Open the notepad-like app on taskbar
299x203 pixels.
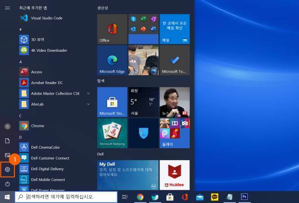click(x=229, y=197)
